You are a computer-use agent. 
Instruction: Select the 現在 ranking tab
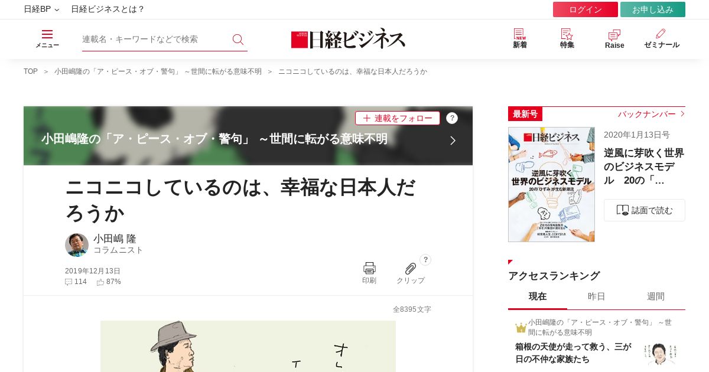pyautogui.click(x=538, y=296)
